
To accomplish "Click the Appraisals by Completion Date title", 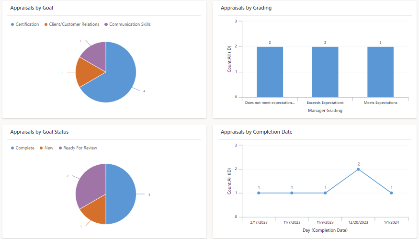I will point(257,132).
